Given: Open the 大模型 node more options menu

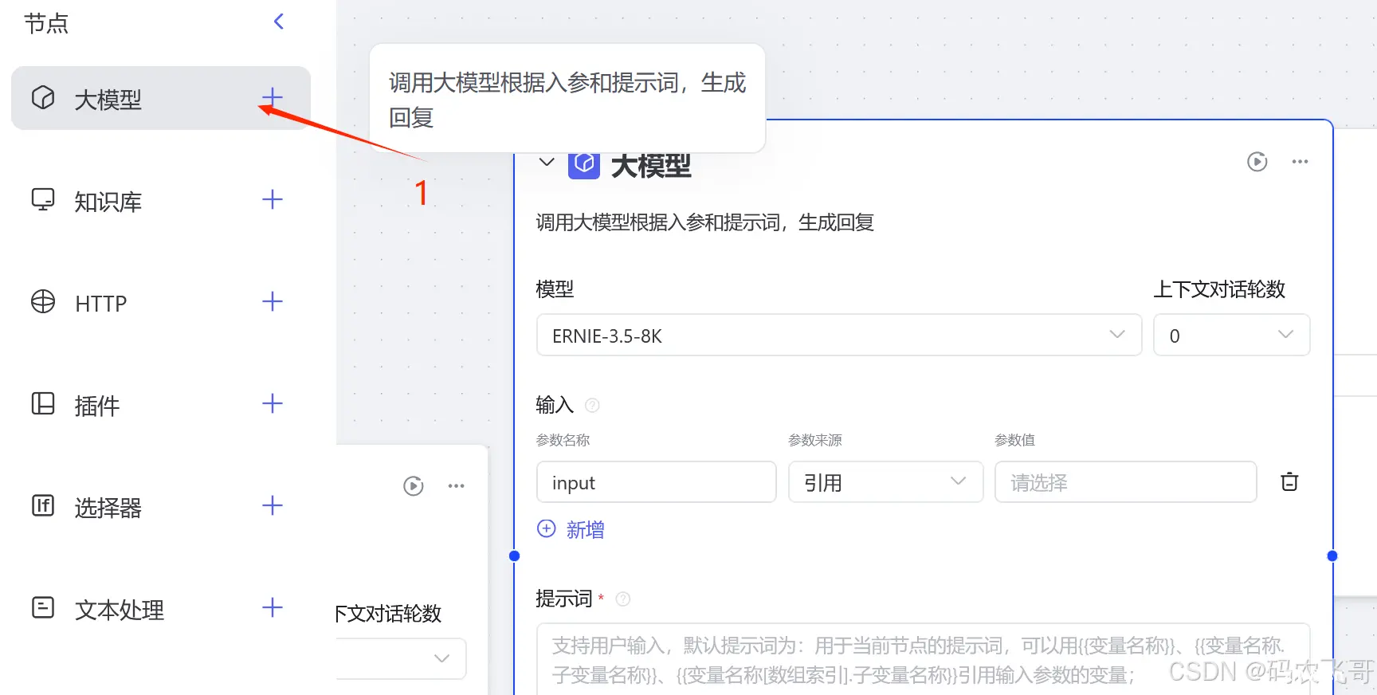Looking at the screenshot, I should [1300, 162].
